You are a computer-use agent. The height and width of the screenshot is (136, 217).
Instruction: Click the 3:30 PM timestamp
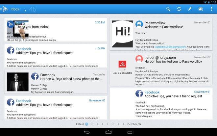point(100,22)
